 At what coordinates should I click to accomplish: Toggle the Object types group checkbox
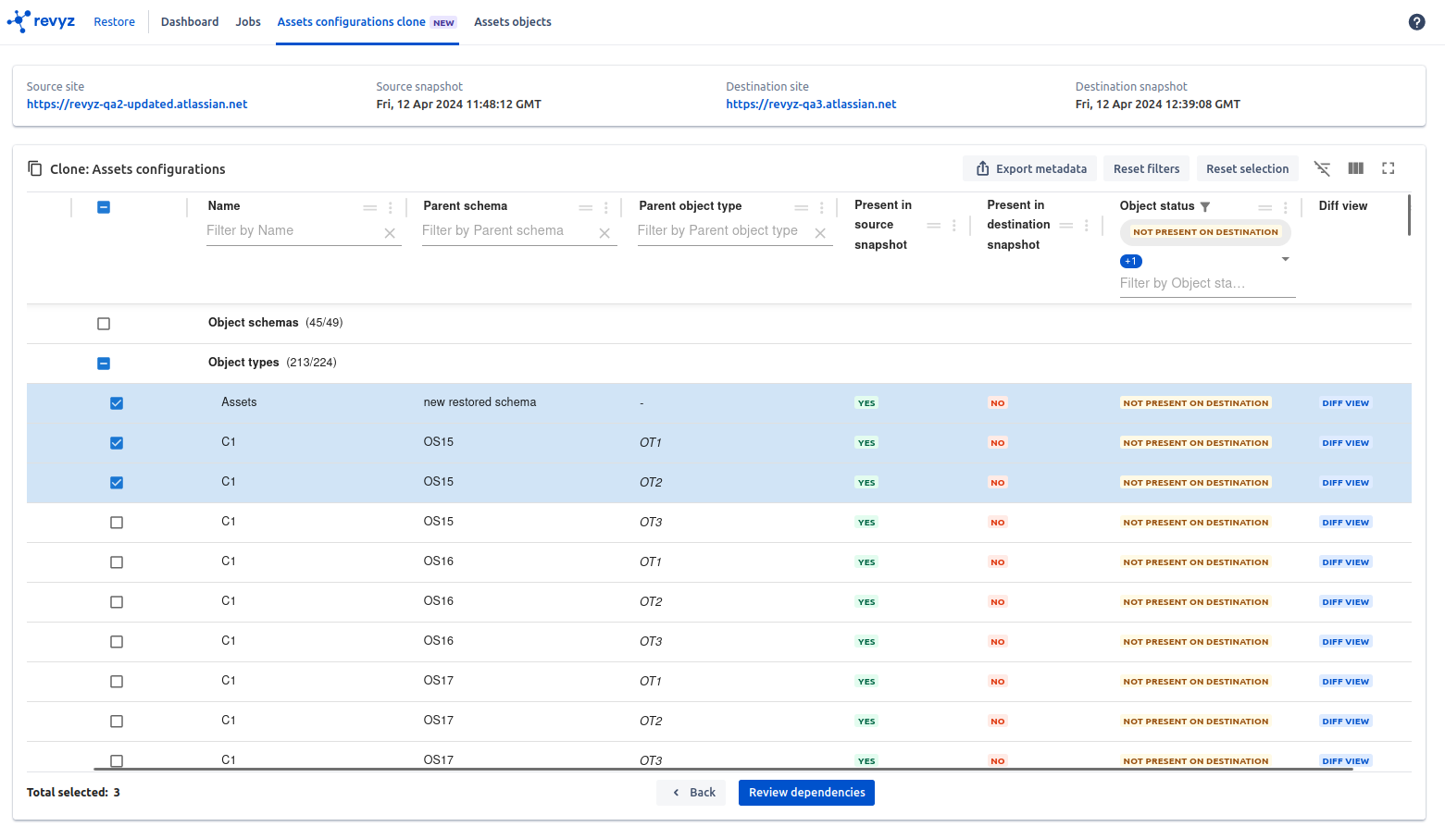[104, 364]
